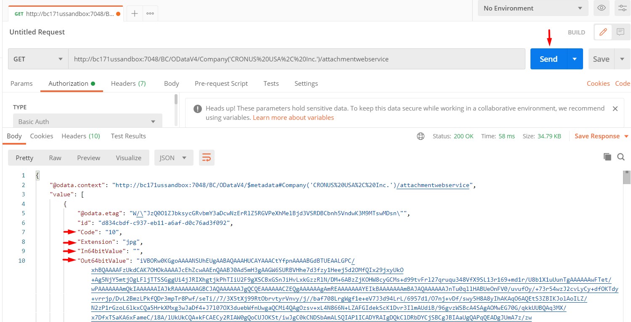Dismiss the sensitive data warning banner
The image size is (631, 322).
pos(615,108)
